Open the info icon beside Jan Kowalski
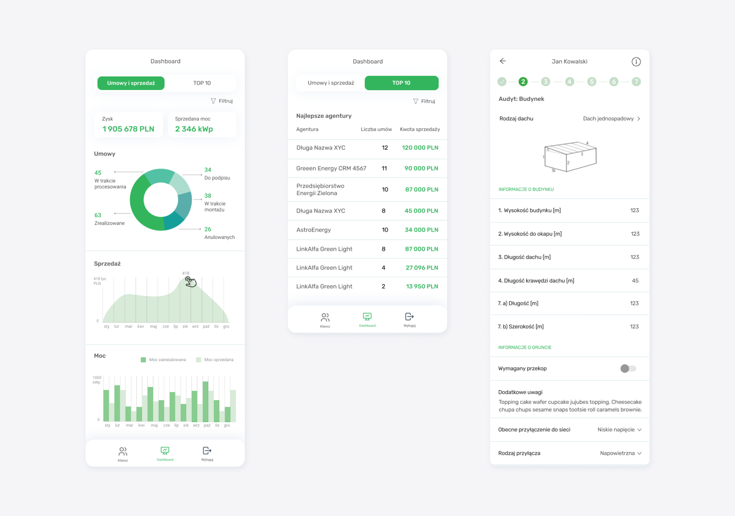The width and height of the screenshot is (735, 516). [x=636, y=62]
